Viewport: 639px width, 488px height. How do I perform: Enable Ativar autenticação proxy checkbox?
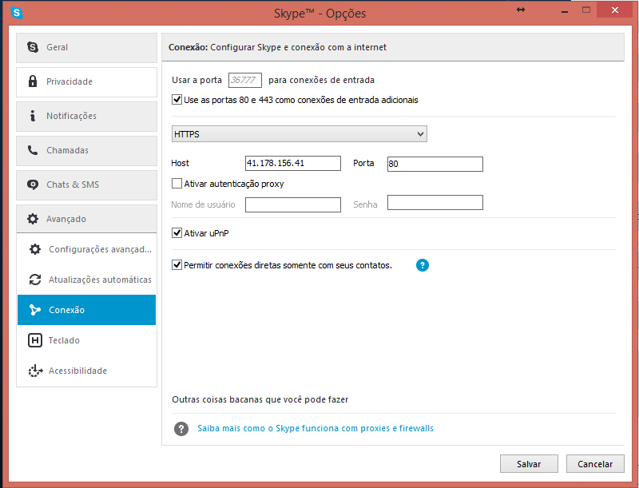point(177,184)
